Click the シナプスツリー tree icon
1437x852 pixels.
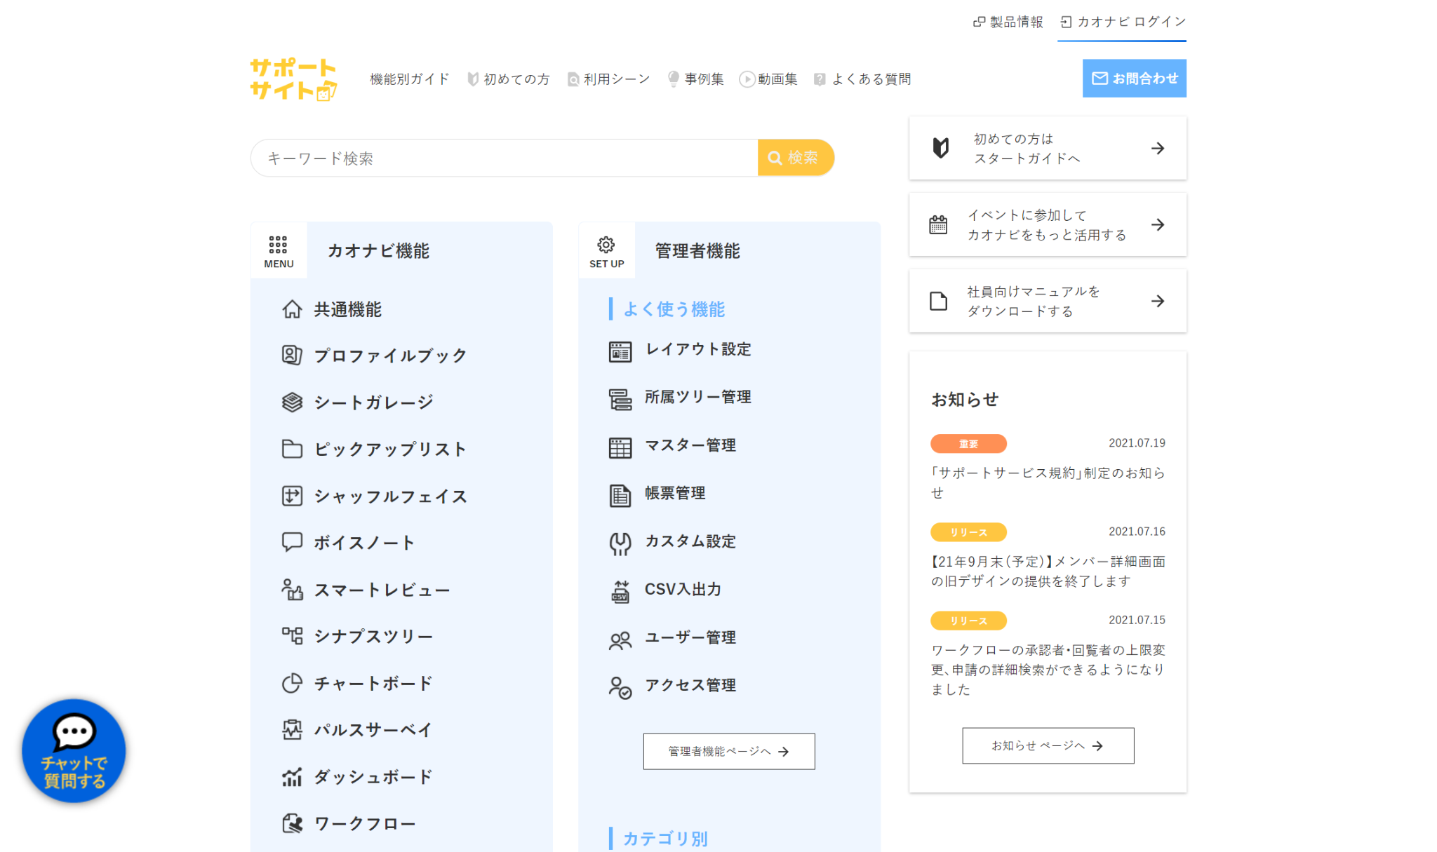[x=292, y=636]
